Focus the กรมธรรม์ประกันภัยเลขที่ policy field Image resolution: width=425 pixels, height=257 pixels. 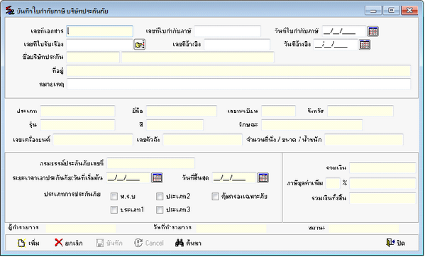tap(150, 163)
